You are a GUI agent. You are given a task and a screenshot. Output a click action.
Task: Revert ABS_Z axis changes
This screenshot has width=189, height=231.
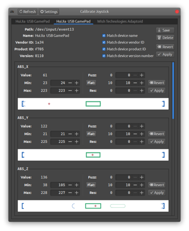tap(157, 185)
